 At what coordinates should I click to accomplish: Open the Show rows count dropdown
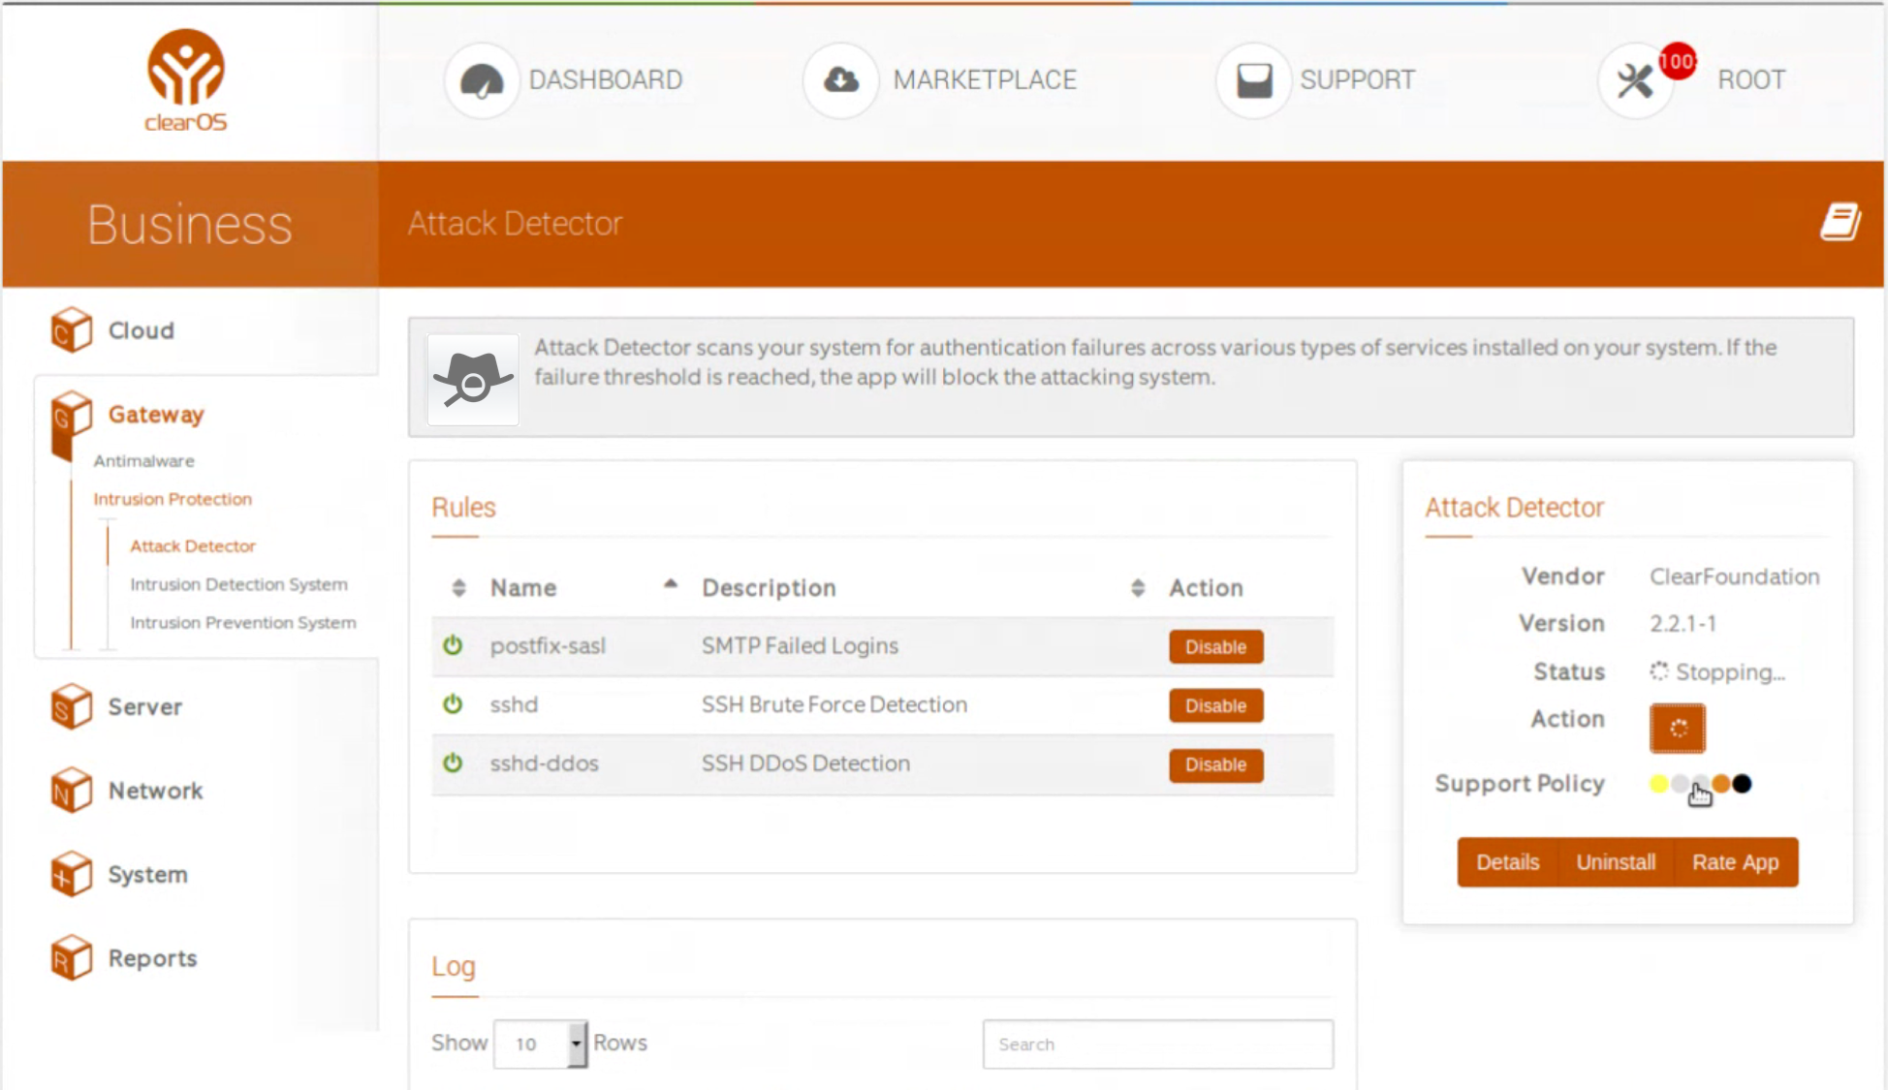[541, 1043]
